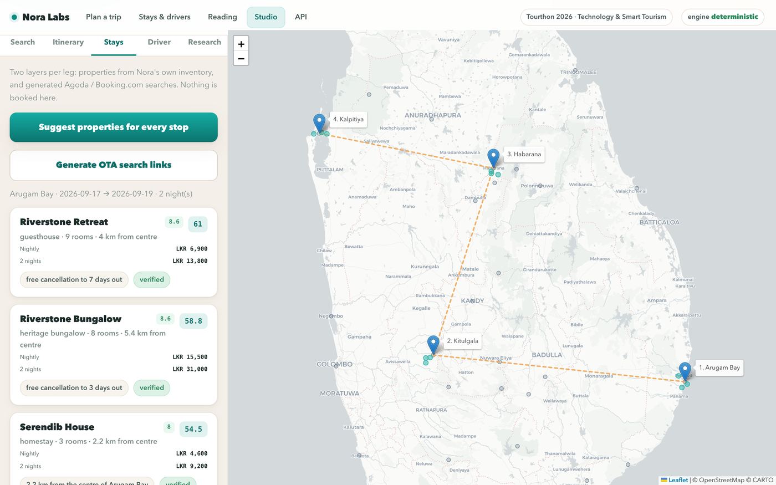Select the Arugam Bay map pin

685,371
